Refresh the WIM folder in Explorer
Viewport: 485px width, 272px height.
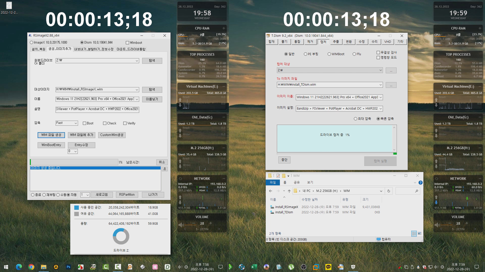pyautogui.click(x=389, y=191)
